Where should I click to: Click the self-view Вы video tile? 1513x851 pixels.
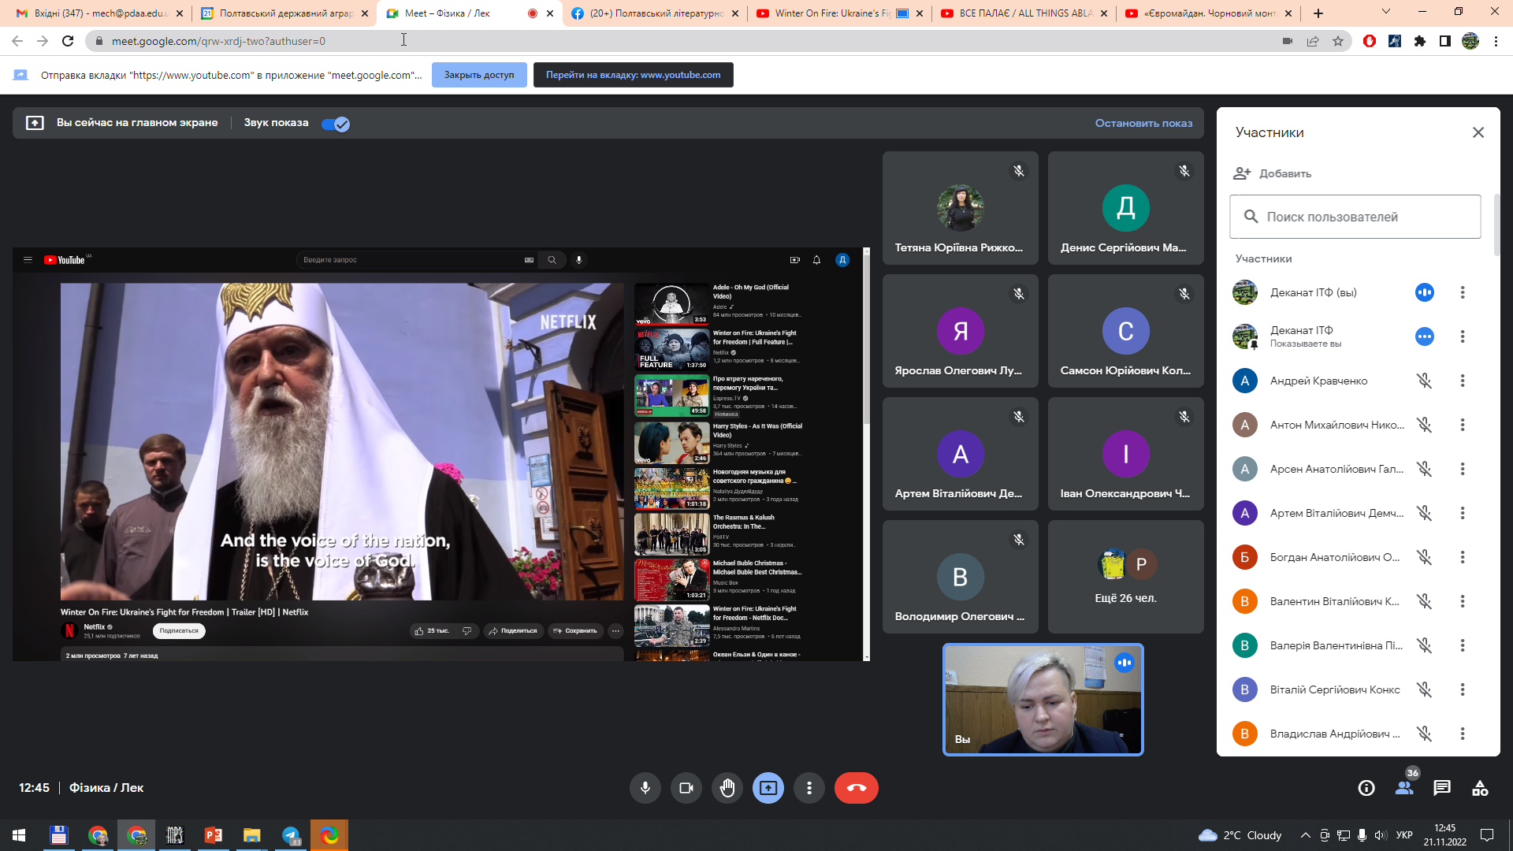click(x=1043, y=700)
